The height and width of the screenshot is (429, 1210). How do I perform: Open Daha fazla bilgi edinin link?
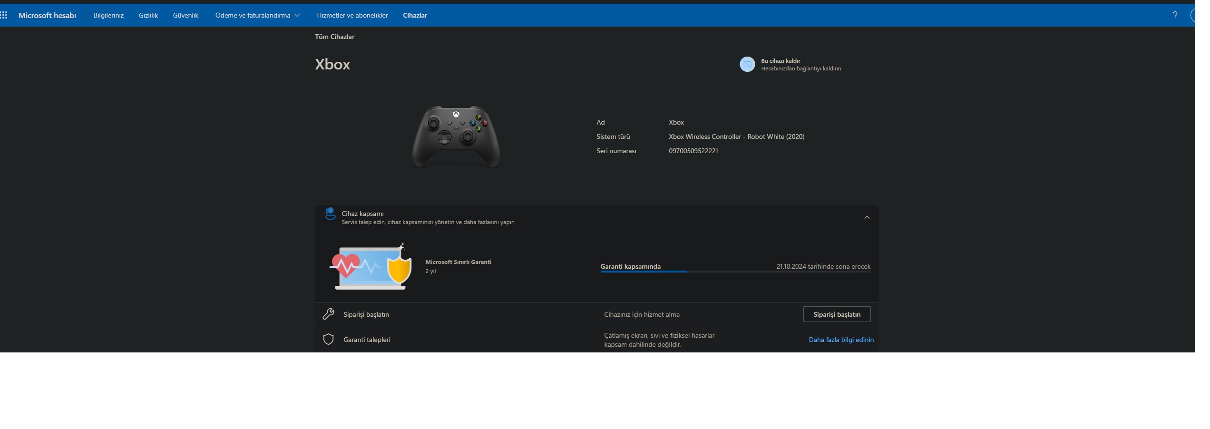click(x=841, y=340)
